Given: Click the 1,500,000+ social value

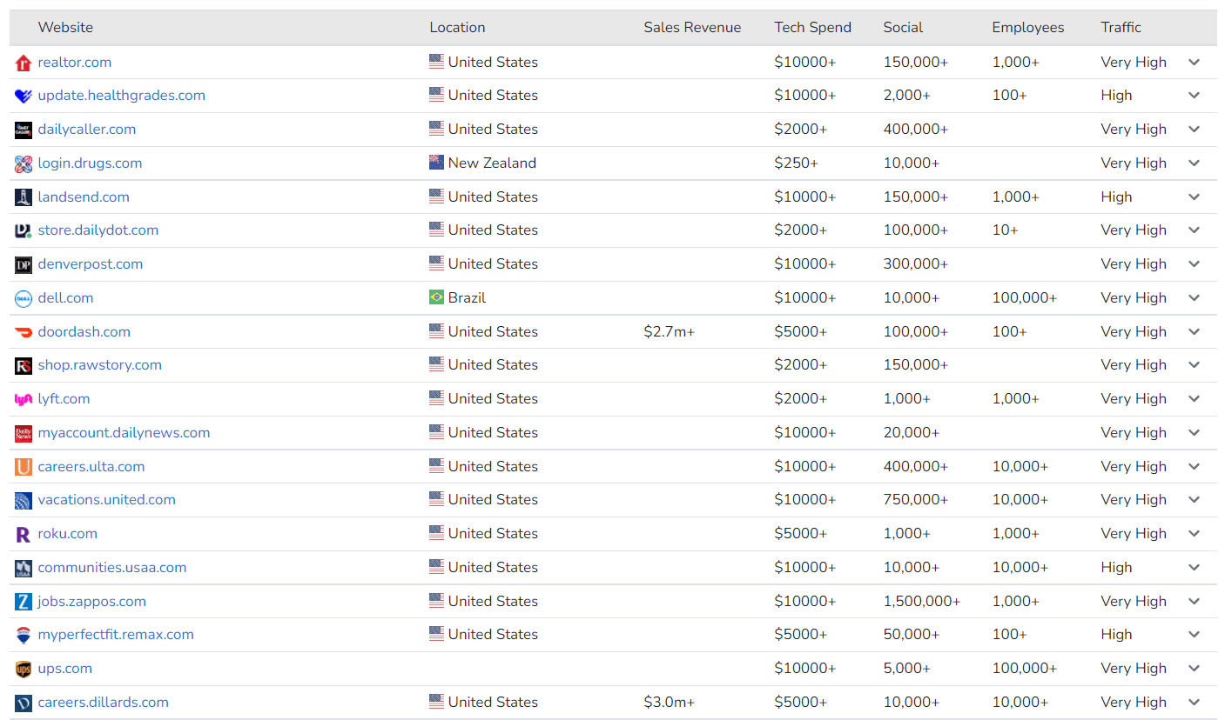Looking at the screenshot, I should coord(922,602).
